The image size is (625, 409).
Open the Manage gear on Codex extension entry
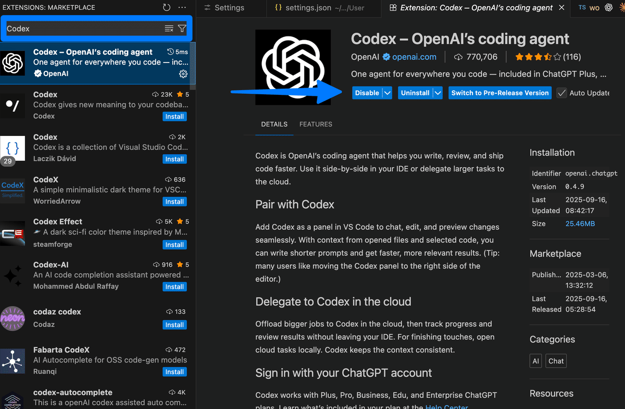[x=183, y=74]
